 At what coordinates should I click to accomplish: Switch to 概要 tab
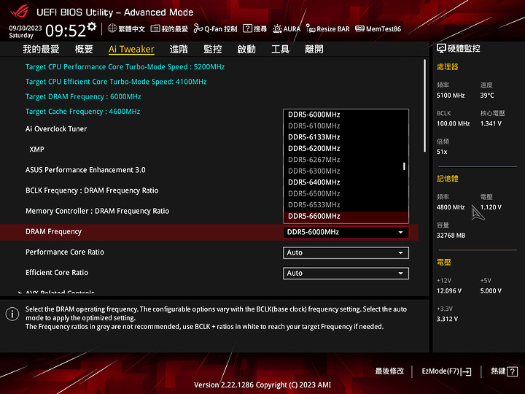tap(84, 50)
